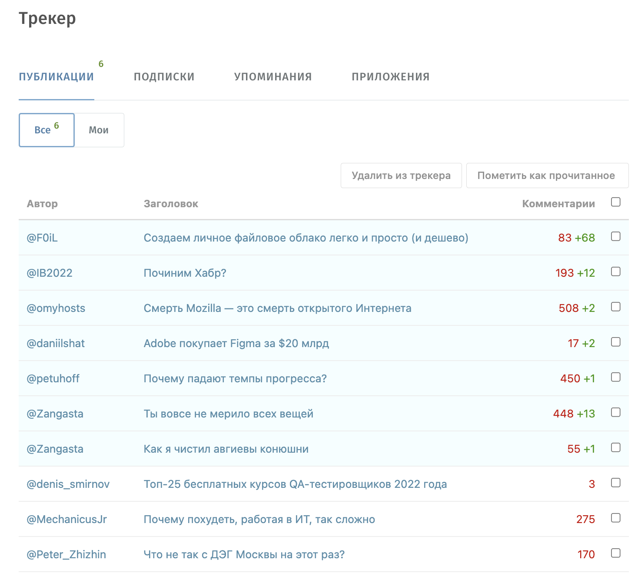The image size is (638, 583).
Task: Click comment count 450 +1
Action: pos(578,378)
